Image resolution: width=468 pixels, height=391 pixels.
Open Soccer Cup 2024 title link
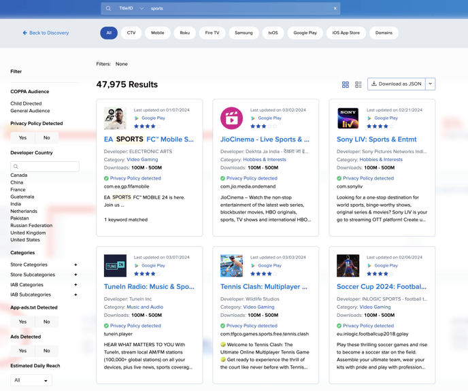(382, 287)
